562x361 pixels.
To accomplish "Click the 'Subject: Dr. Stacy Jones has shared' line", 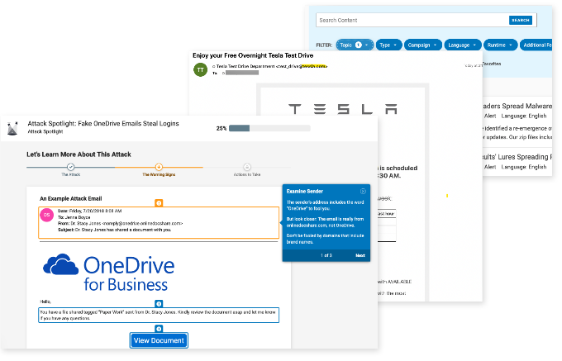I will (x=115, y=230).
